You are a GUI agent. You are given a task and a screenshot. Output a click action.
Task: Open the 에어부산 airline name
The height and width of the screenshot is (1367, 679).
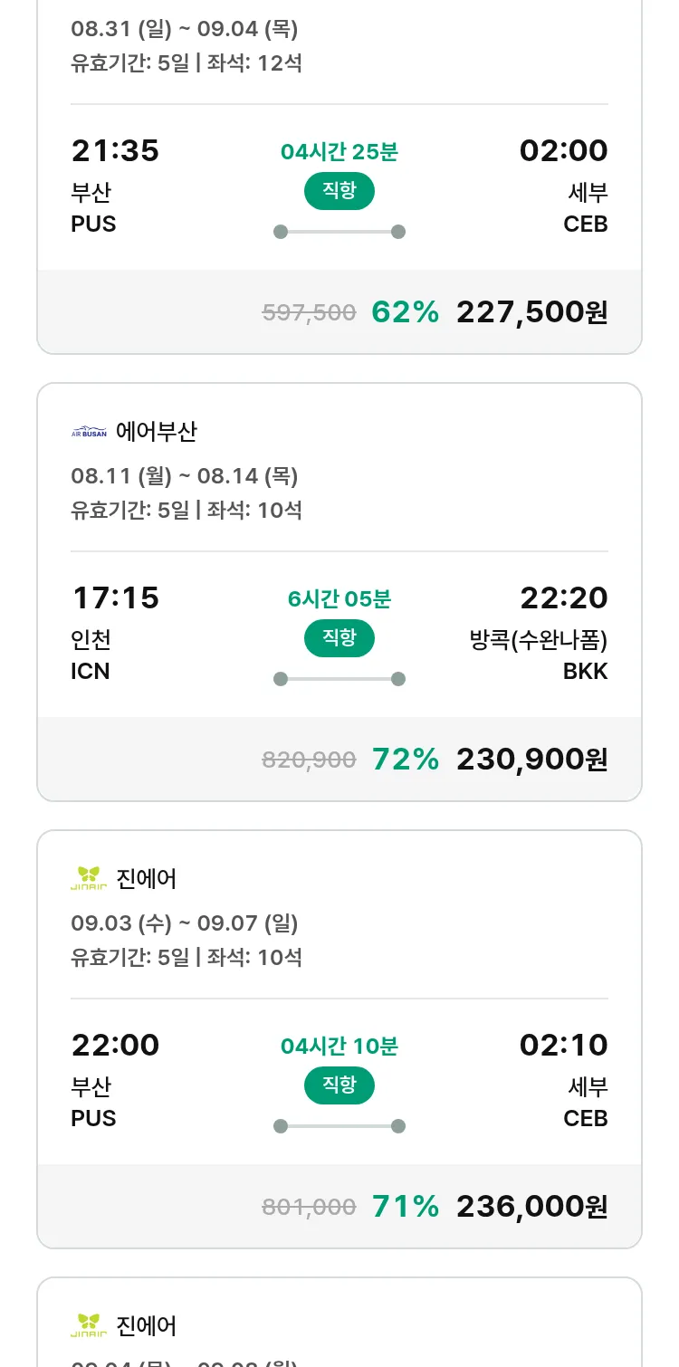(x=157, y=432)
